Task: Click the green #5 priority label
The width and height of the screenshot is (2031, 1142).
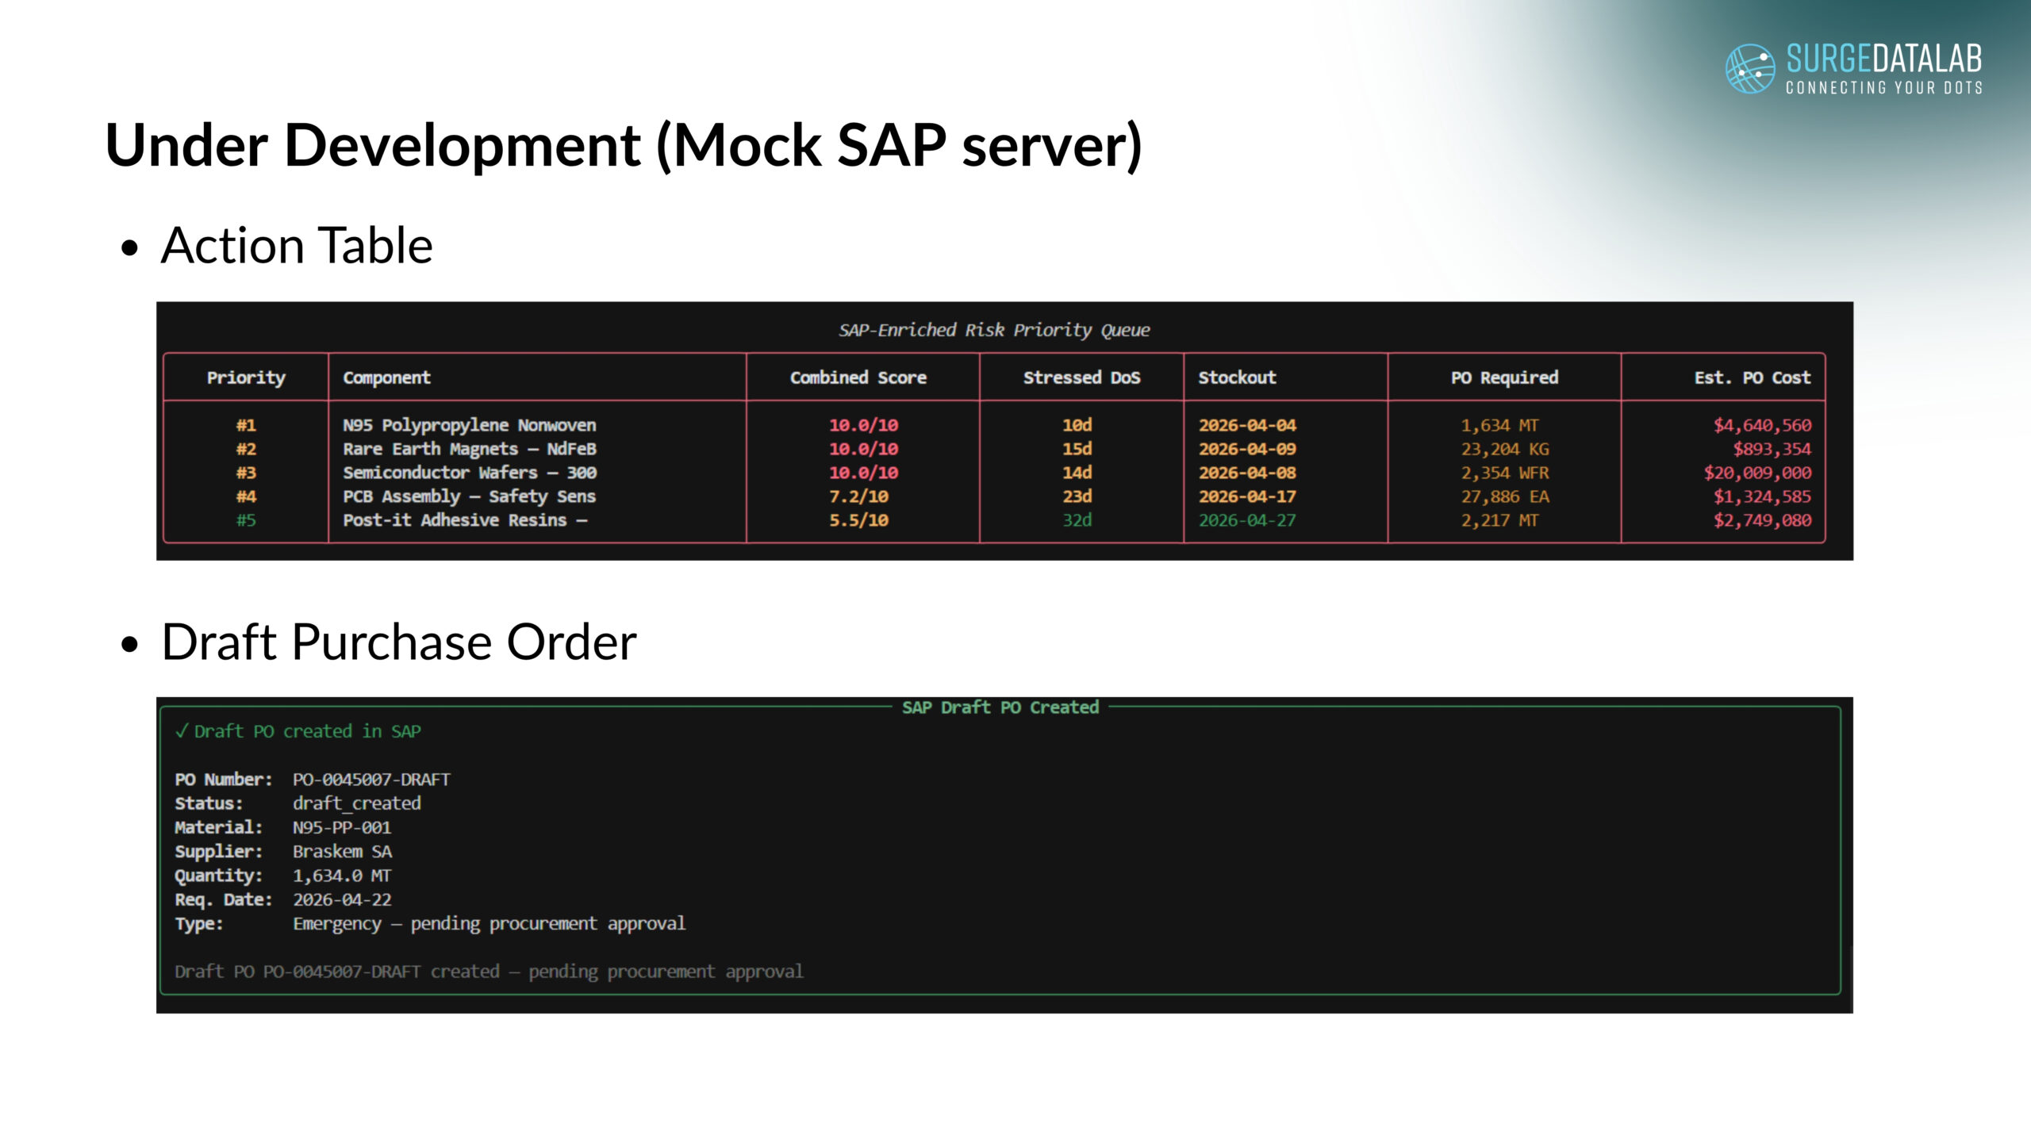Action: coord(246,520)
